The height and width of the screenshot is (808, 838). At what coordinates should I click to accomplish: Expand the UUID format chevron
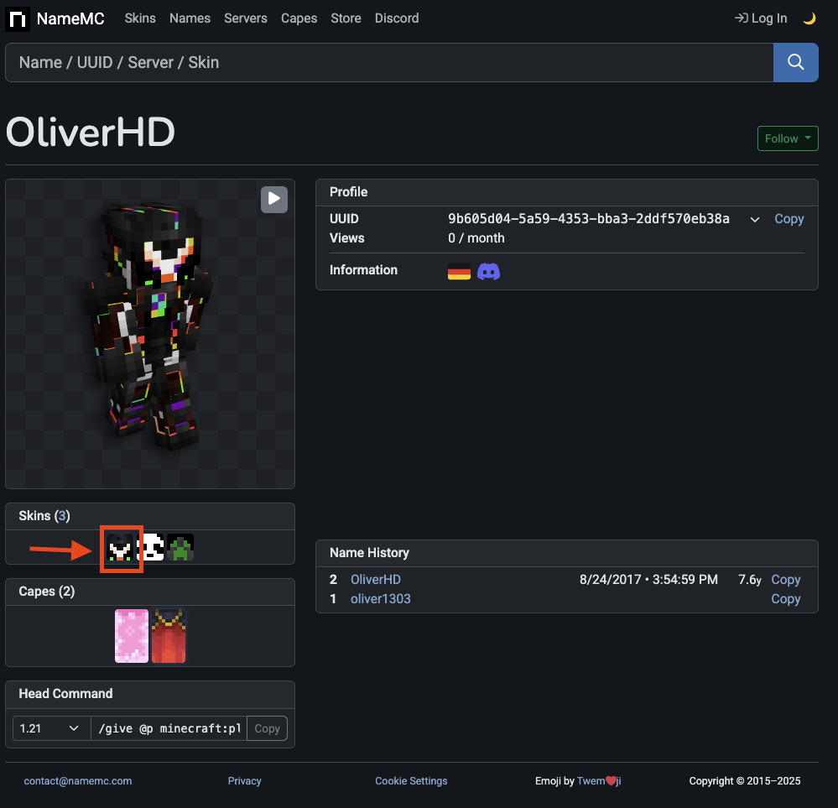pyautogui.click(x=755, y=220)
